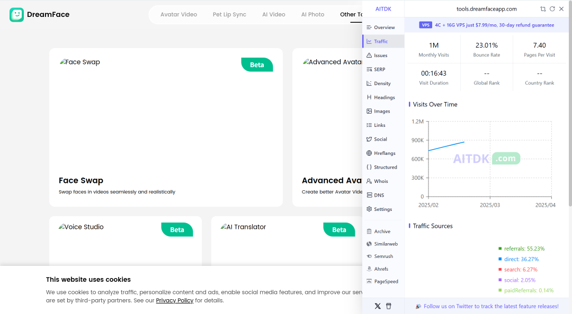The width and height of the screenshot is (572, 314).
Task: Show the Headings section
Action: [383, 97]
